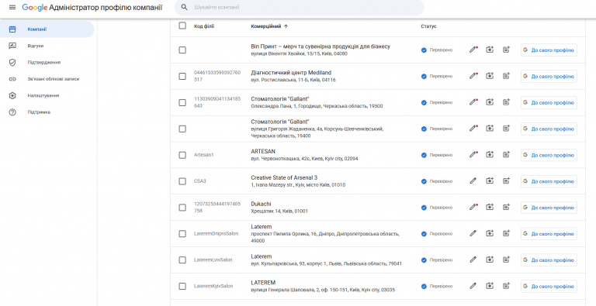The height and width of the screenshot is (306, 596).
Task: Check the LateremKyivSalon row checkbox
Action: [x=182, y=286]
